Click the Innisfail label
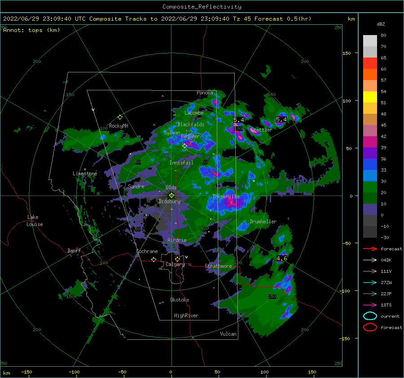 tap(181, 163)
